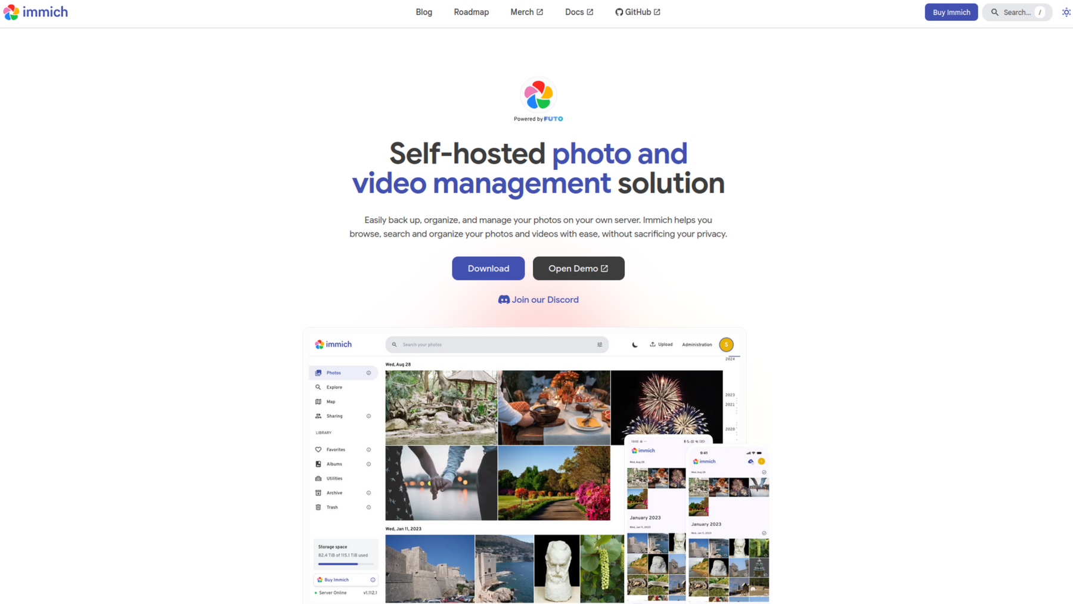Open the white bust statue thumbnail

click(x=557, y=568)
